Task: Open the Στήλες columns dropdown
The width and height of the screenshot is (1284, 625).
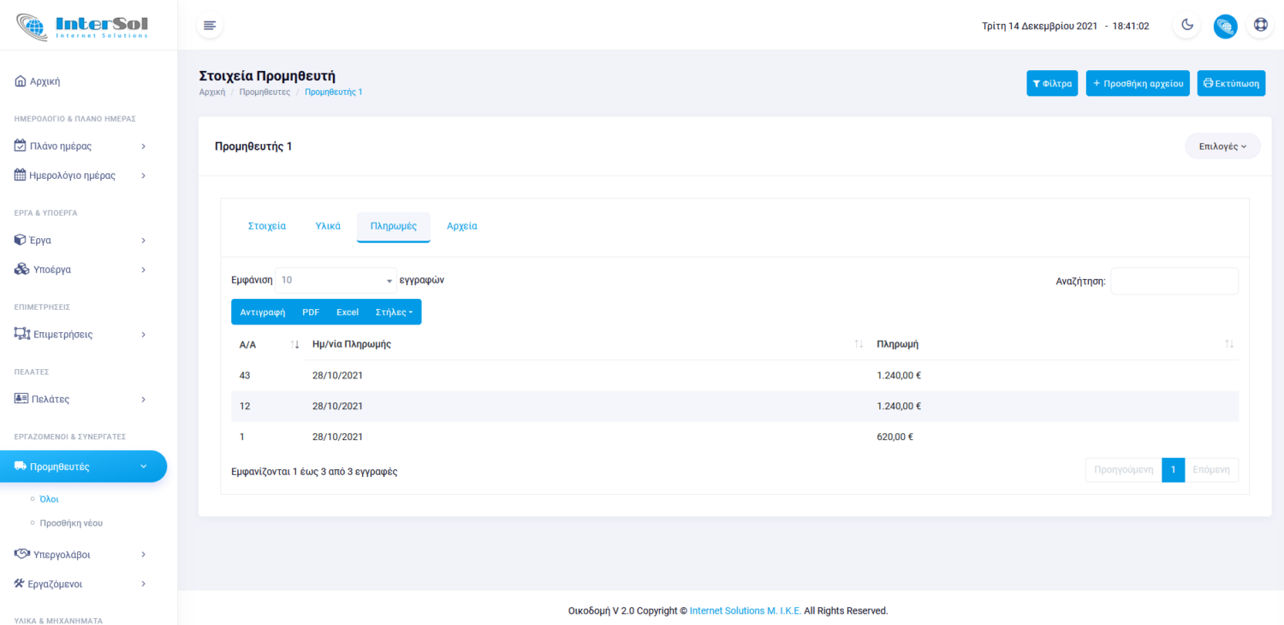Action: point(394,312)
